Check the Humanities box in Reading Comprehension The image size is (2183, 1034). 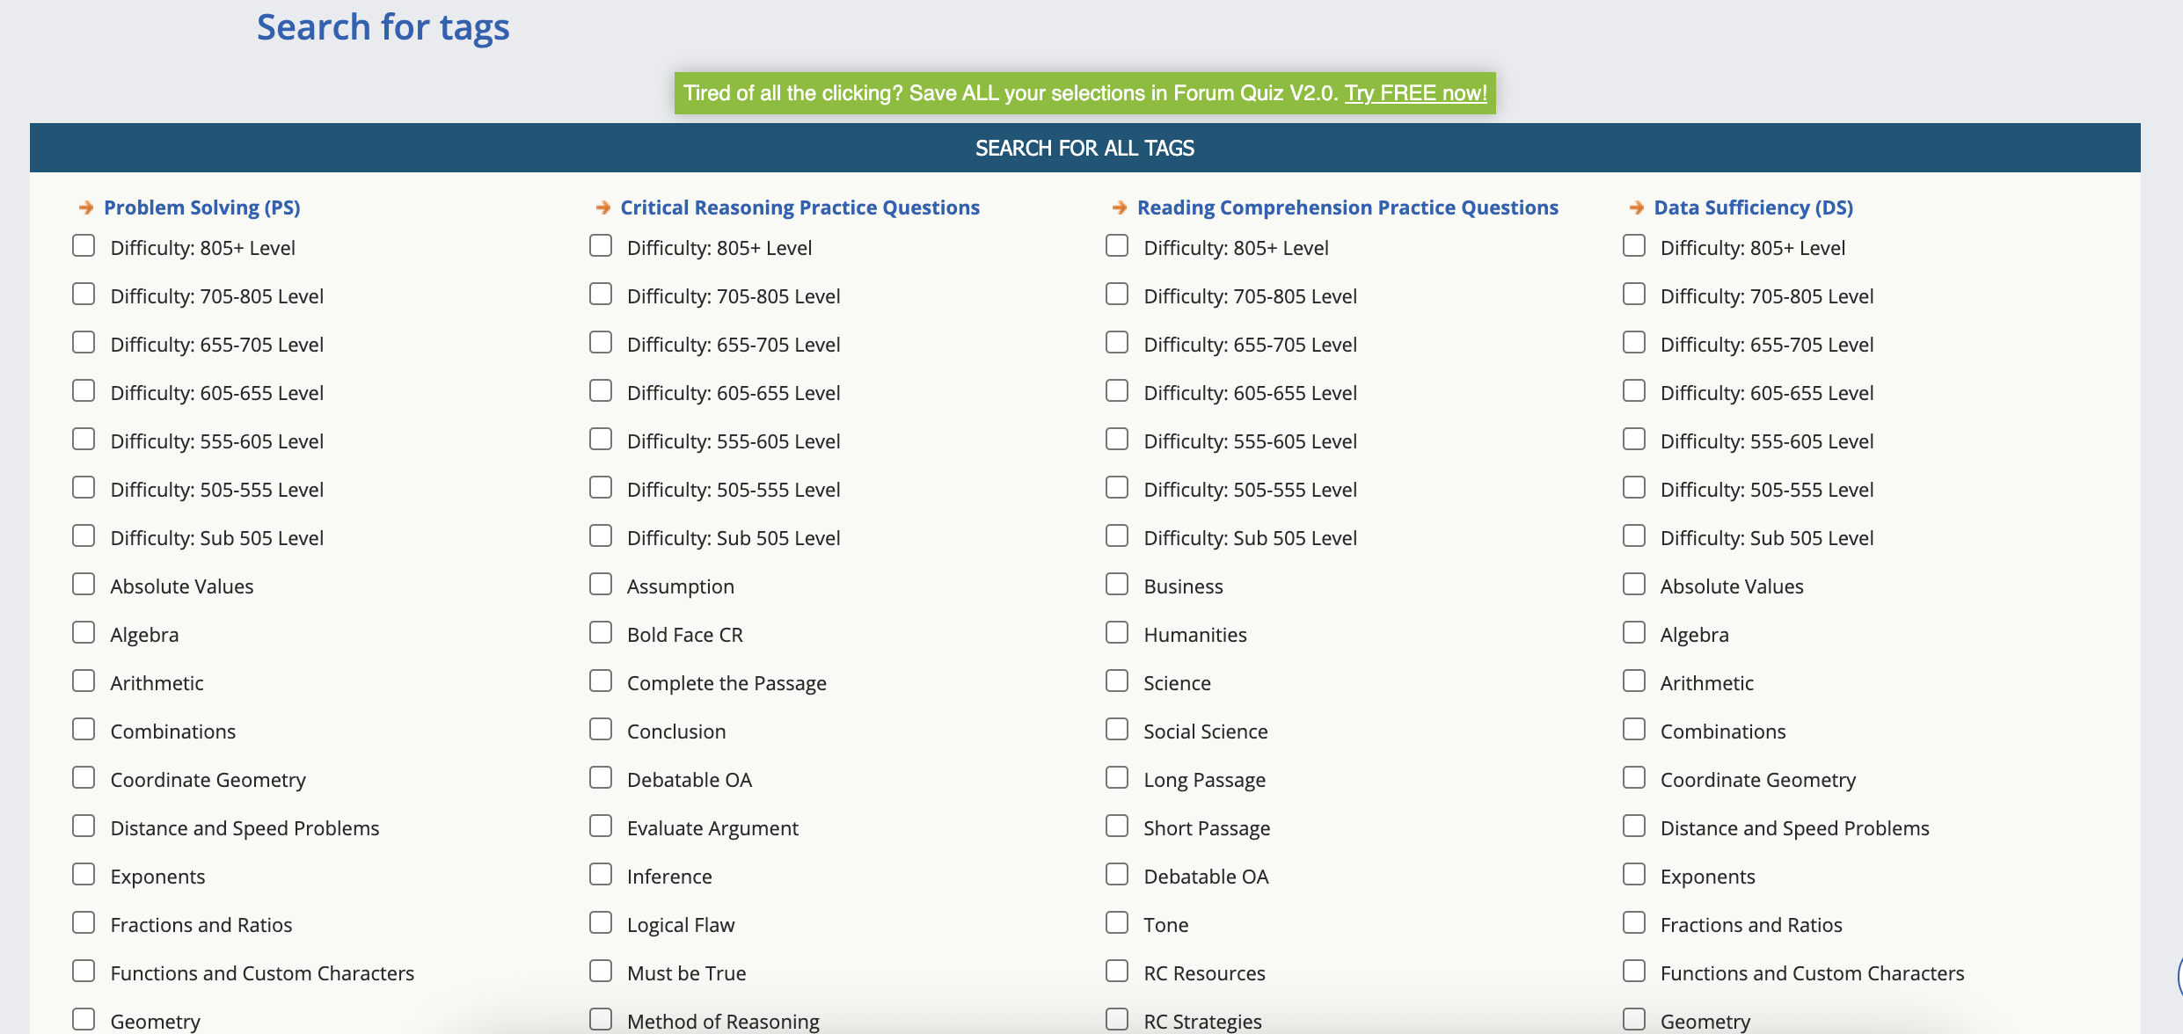pos(1117,633)
